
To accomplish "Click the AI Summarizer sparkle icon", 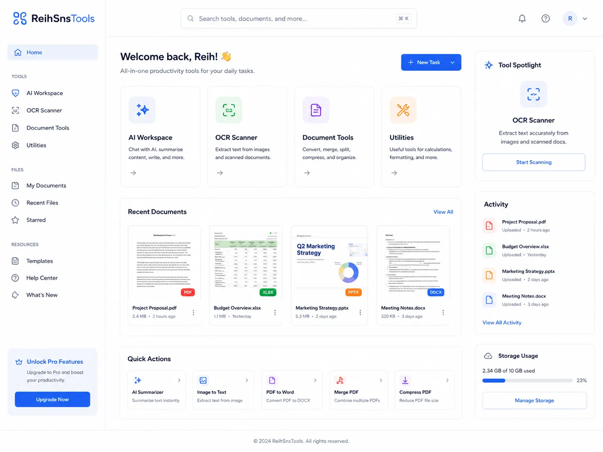I will [137, 380].
